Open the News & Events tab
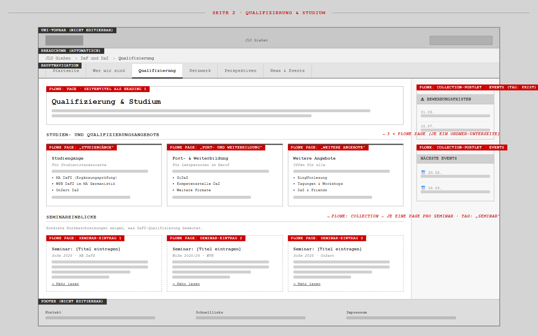The width and height of the screenshot is (538, 336). (x=287, y=71)
